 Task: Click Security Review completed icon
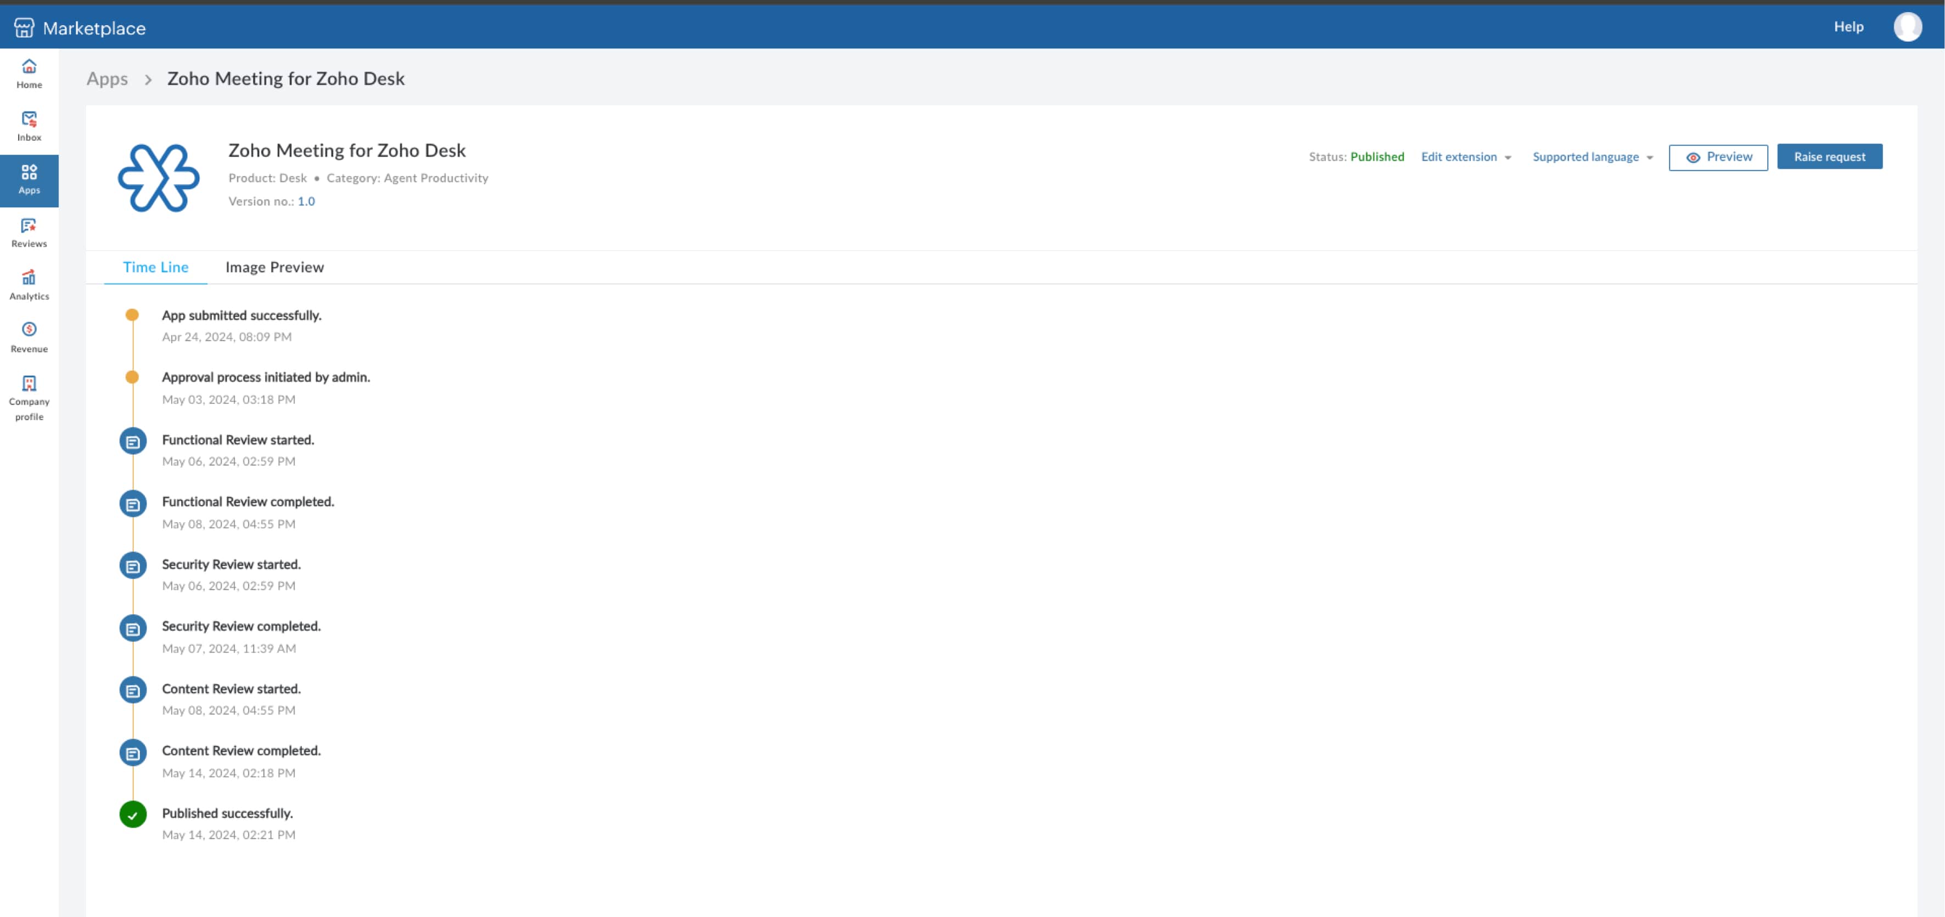coord(133,629)
